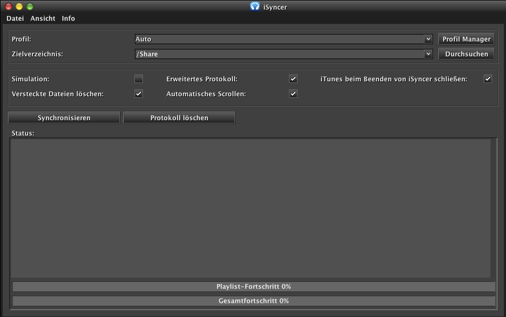
Task: Click the Versteckte Dateien löschen: label text
Action: [58, 94]
